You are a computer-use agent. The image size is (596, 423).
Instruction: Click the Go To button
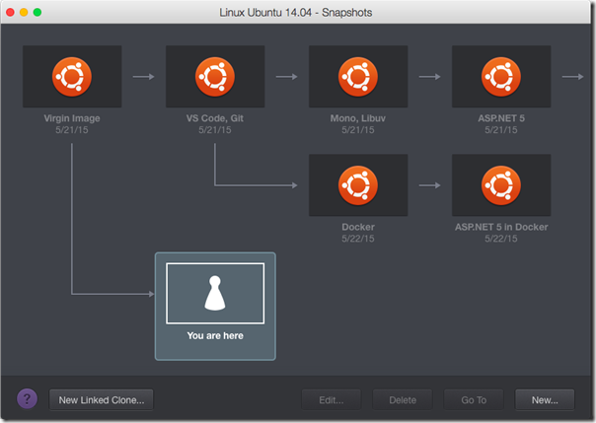474,400
